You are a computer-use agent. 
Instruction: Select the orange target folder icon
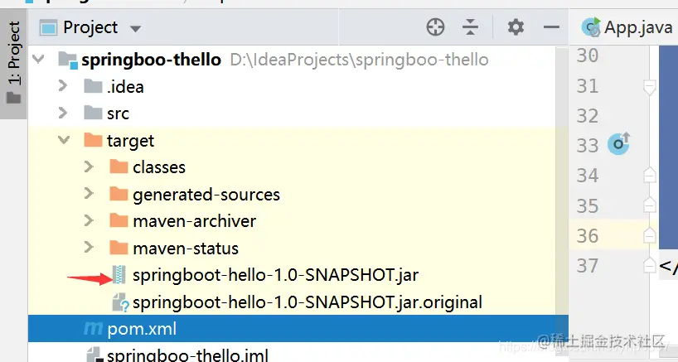93,139
